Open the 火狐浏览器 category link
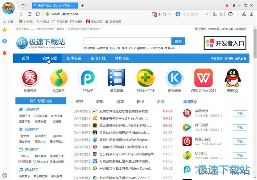 [40, 116]
